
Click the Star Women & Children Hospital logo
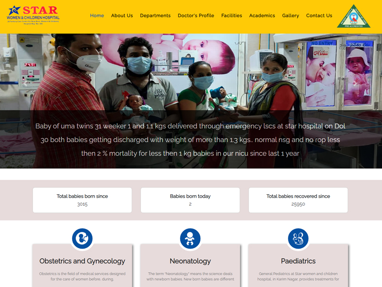[33, 15]
